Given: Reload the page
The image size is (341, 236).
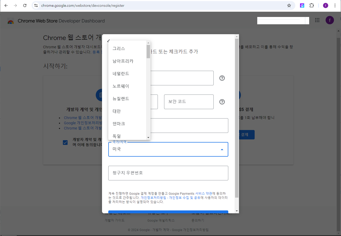Looking at the screenshot, I should tap(25, 5).
